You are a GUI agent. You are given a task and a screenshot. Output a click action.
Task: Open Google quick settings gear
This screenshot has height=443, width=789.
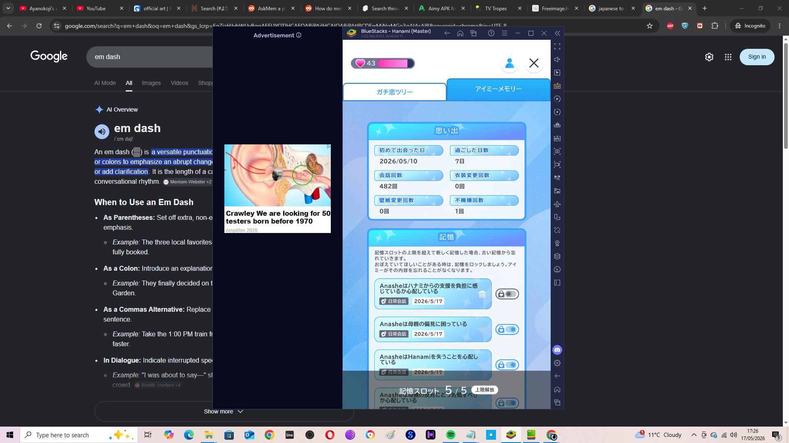tap(709, 57)
